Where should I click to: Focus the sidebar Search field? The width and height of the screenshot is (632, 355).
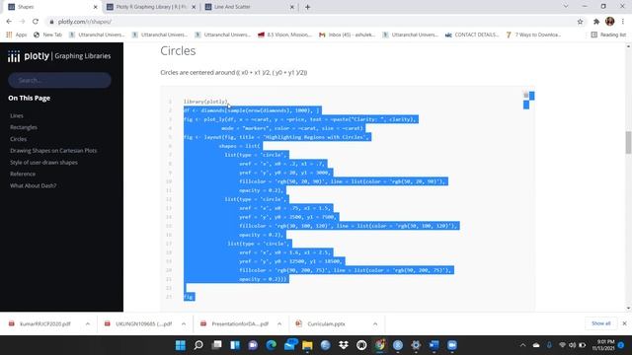pyautogui.click(x=59, y=80)
